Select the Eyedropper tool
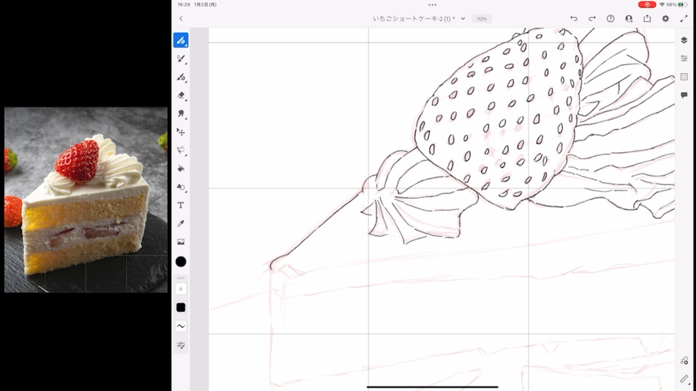The width and height of the screenshot is (696, 391). click(x=181, y=225)
